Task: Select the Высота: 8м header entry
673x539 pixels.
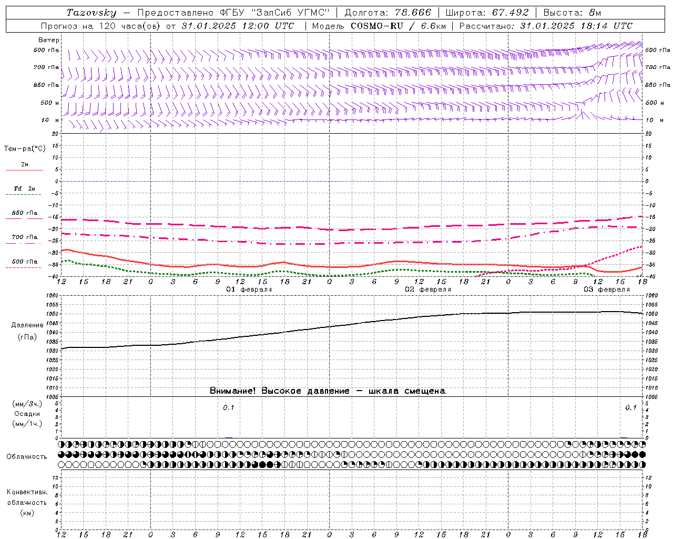Action: coord(572,13)
